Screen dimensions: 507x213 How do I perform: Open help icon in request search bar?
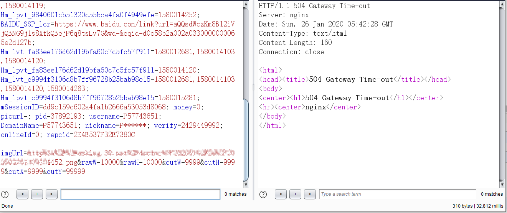point(5,194)
